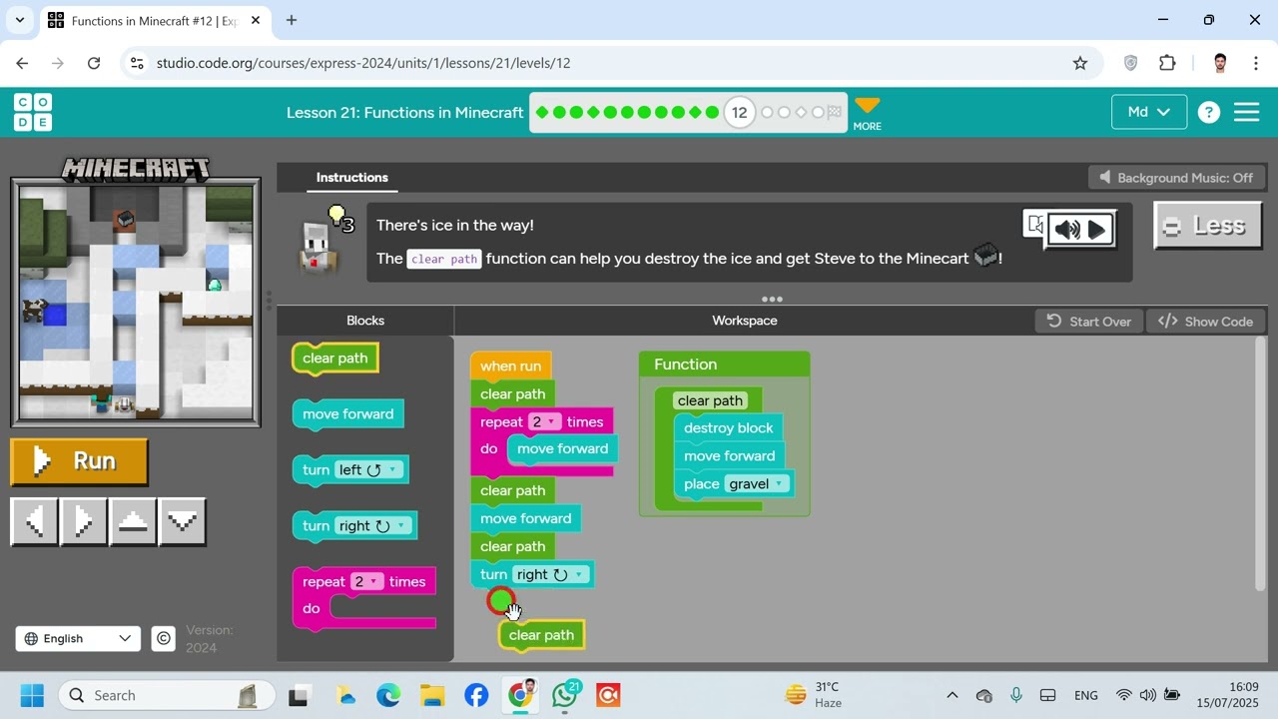Viewport: 1278px width, 719px height.
Task: Select the Instructions tab
Action: (351, 178)
